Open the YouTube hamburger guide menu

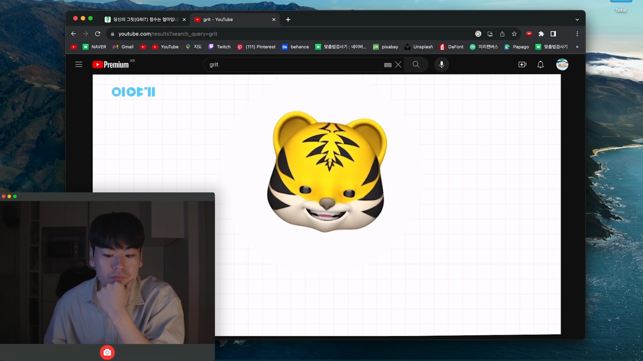click(78, 65)
